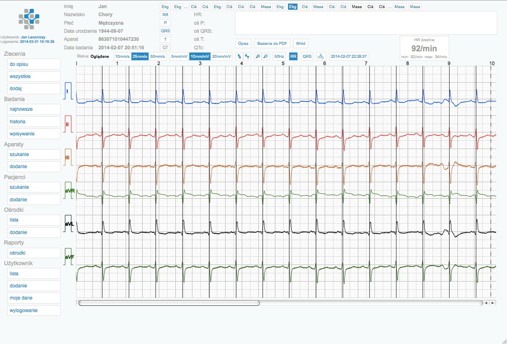
Task: Click the description text area
Action: 366,23
